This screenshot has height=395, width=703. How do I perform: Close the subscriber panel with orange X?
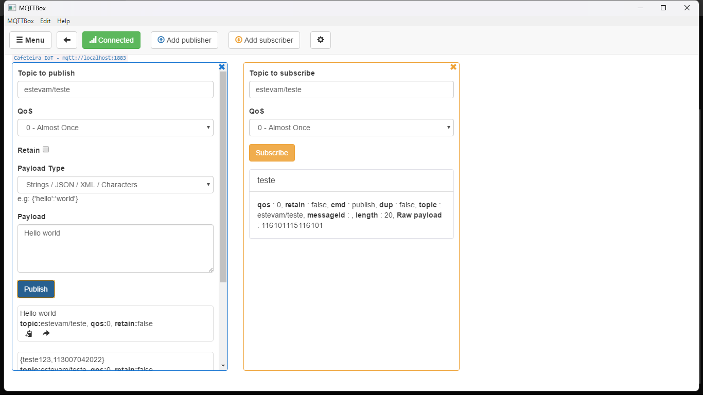pyautogui.click(x=453, y=67)
